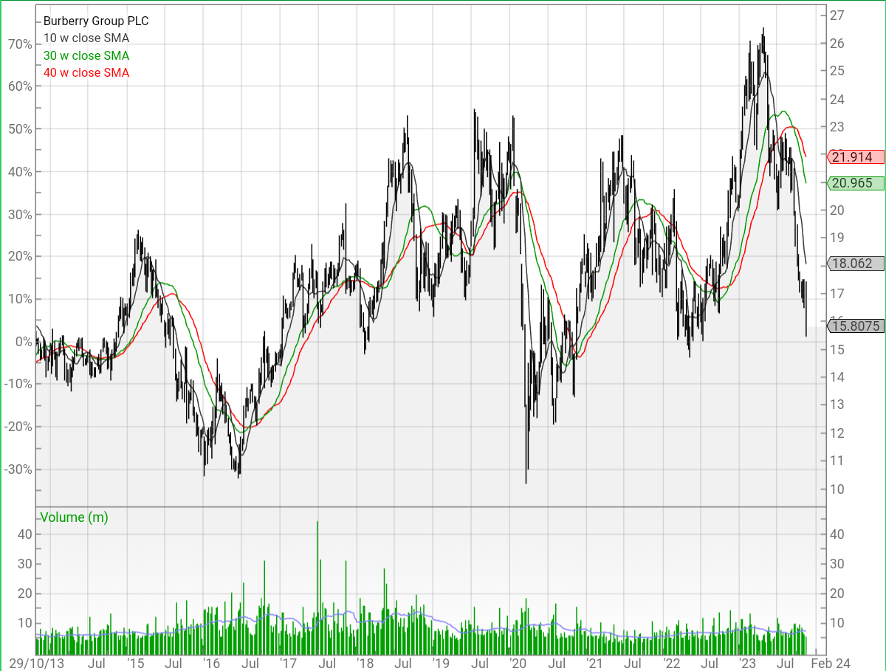The image size is (886, 671).
Task: Click the green 20.965 price label
Action: coord(852,183)
